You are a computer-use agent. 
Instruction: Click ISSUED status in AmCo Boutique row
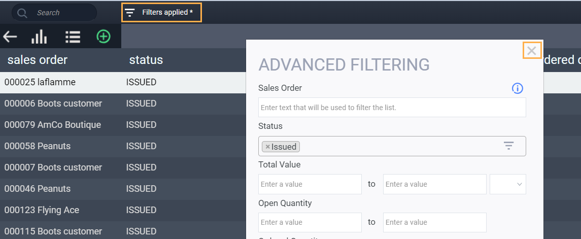[x=141, y=125]
